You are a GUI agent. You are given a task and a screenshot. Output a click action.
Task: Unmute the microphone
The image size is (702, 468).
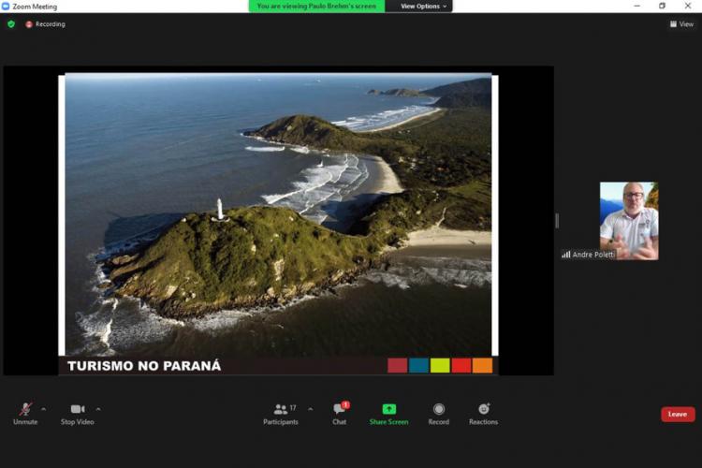(x=25, y=413)
